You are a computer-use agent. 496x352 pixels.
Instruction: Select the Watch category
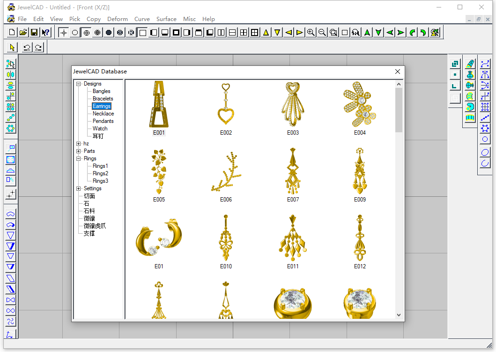[100, 129]
